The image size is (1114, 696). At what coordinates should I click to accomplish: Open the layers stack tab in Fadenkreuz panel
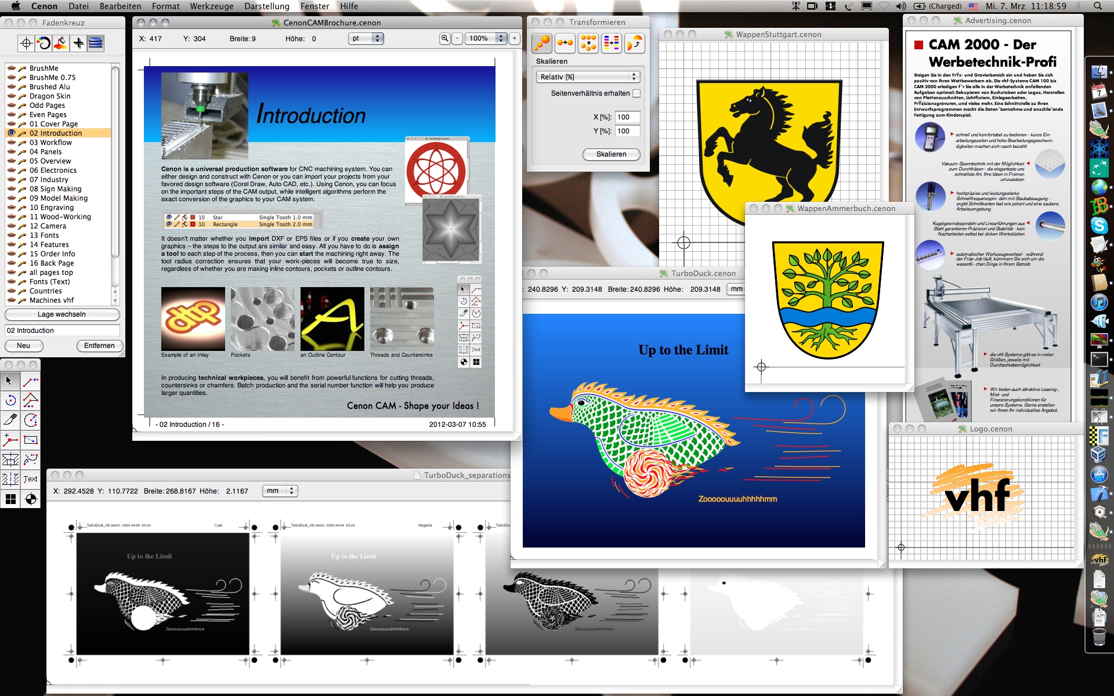96,43
